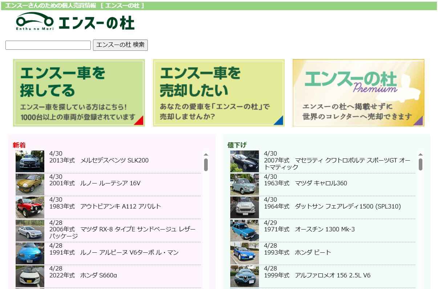Open thumbnail of マツダ キャロル360
This screenshot has height=289, width=438.
click(244, 184)
